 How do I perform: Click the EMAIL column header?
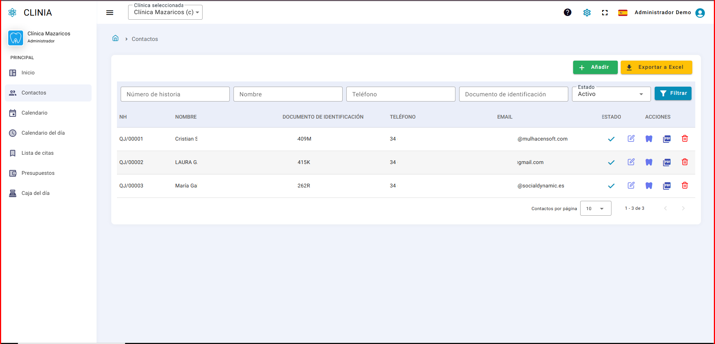[505, 117]
